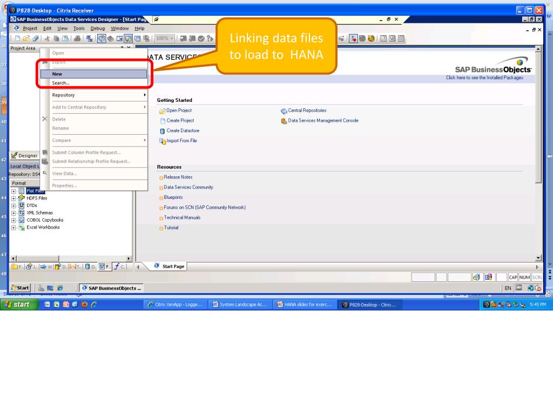Open the Tutorial resource link

click(x=171, y=228)
